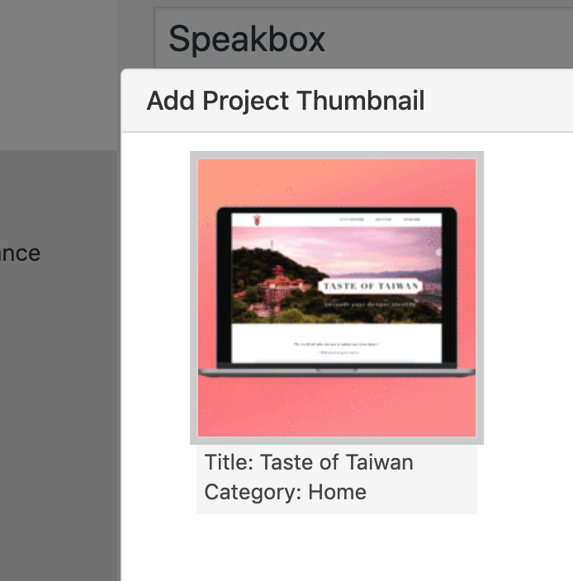Open the sidebar item ending in 'ance'

pyautogui.click(x=20, y=253)
